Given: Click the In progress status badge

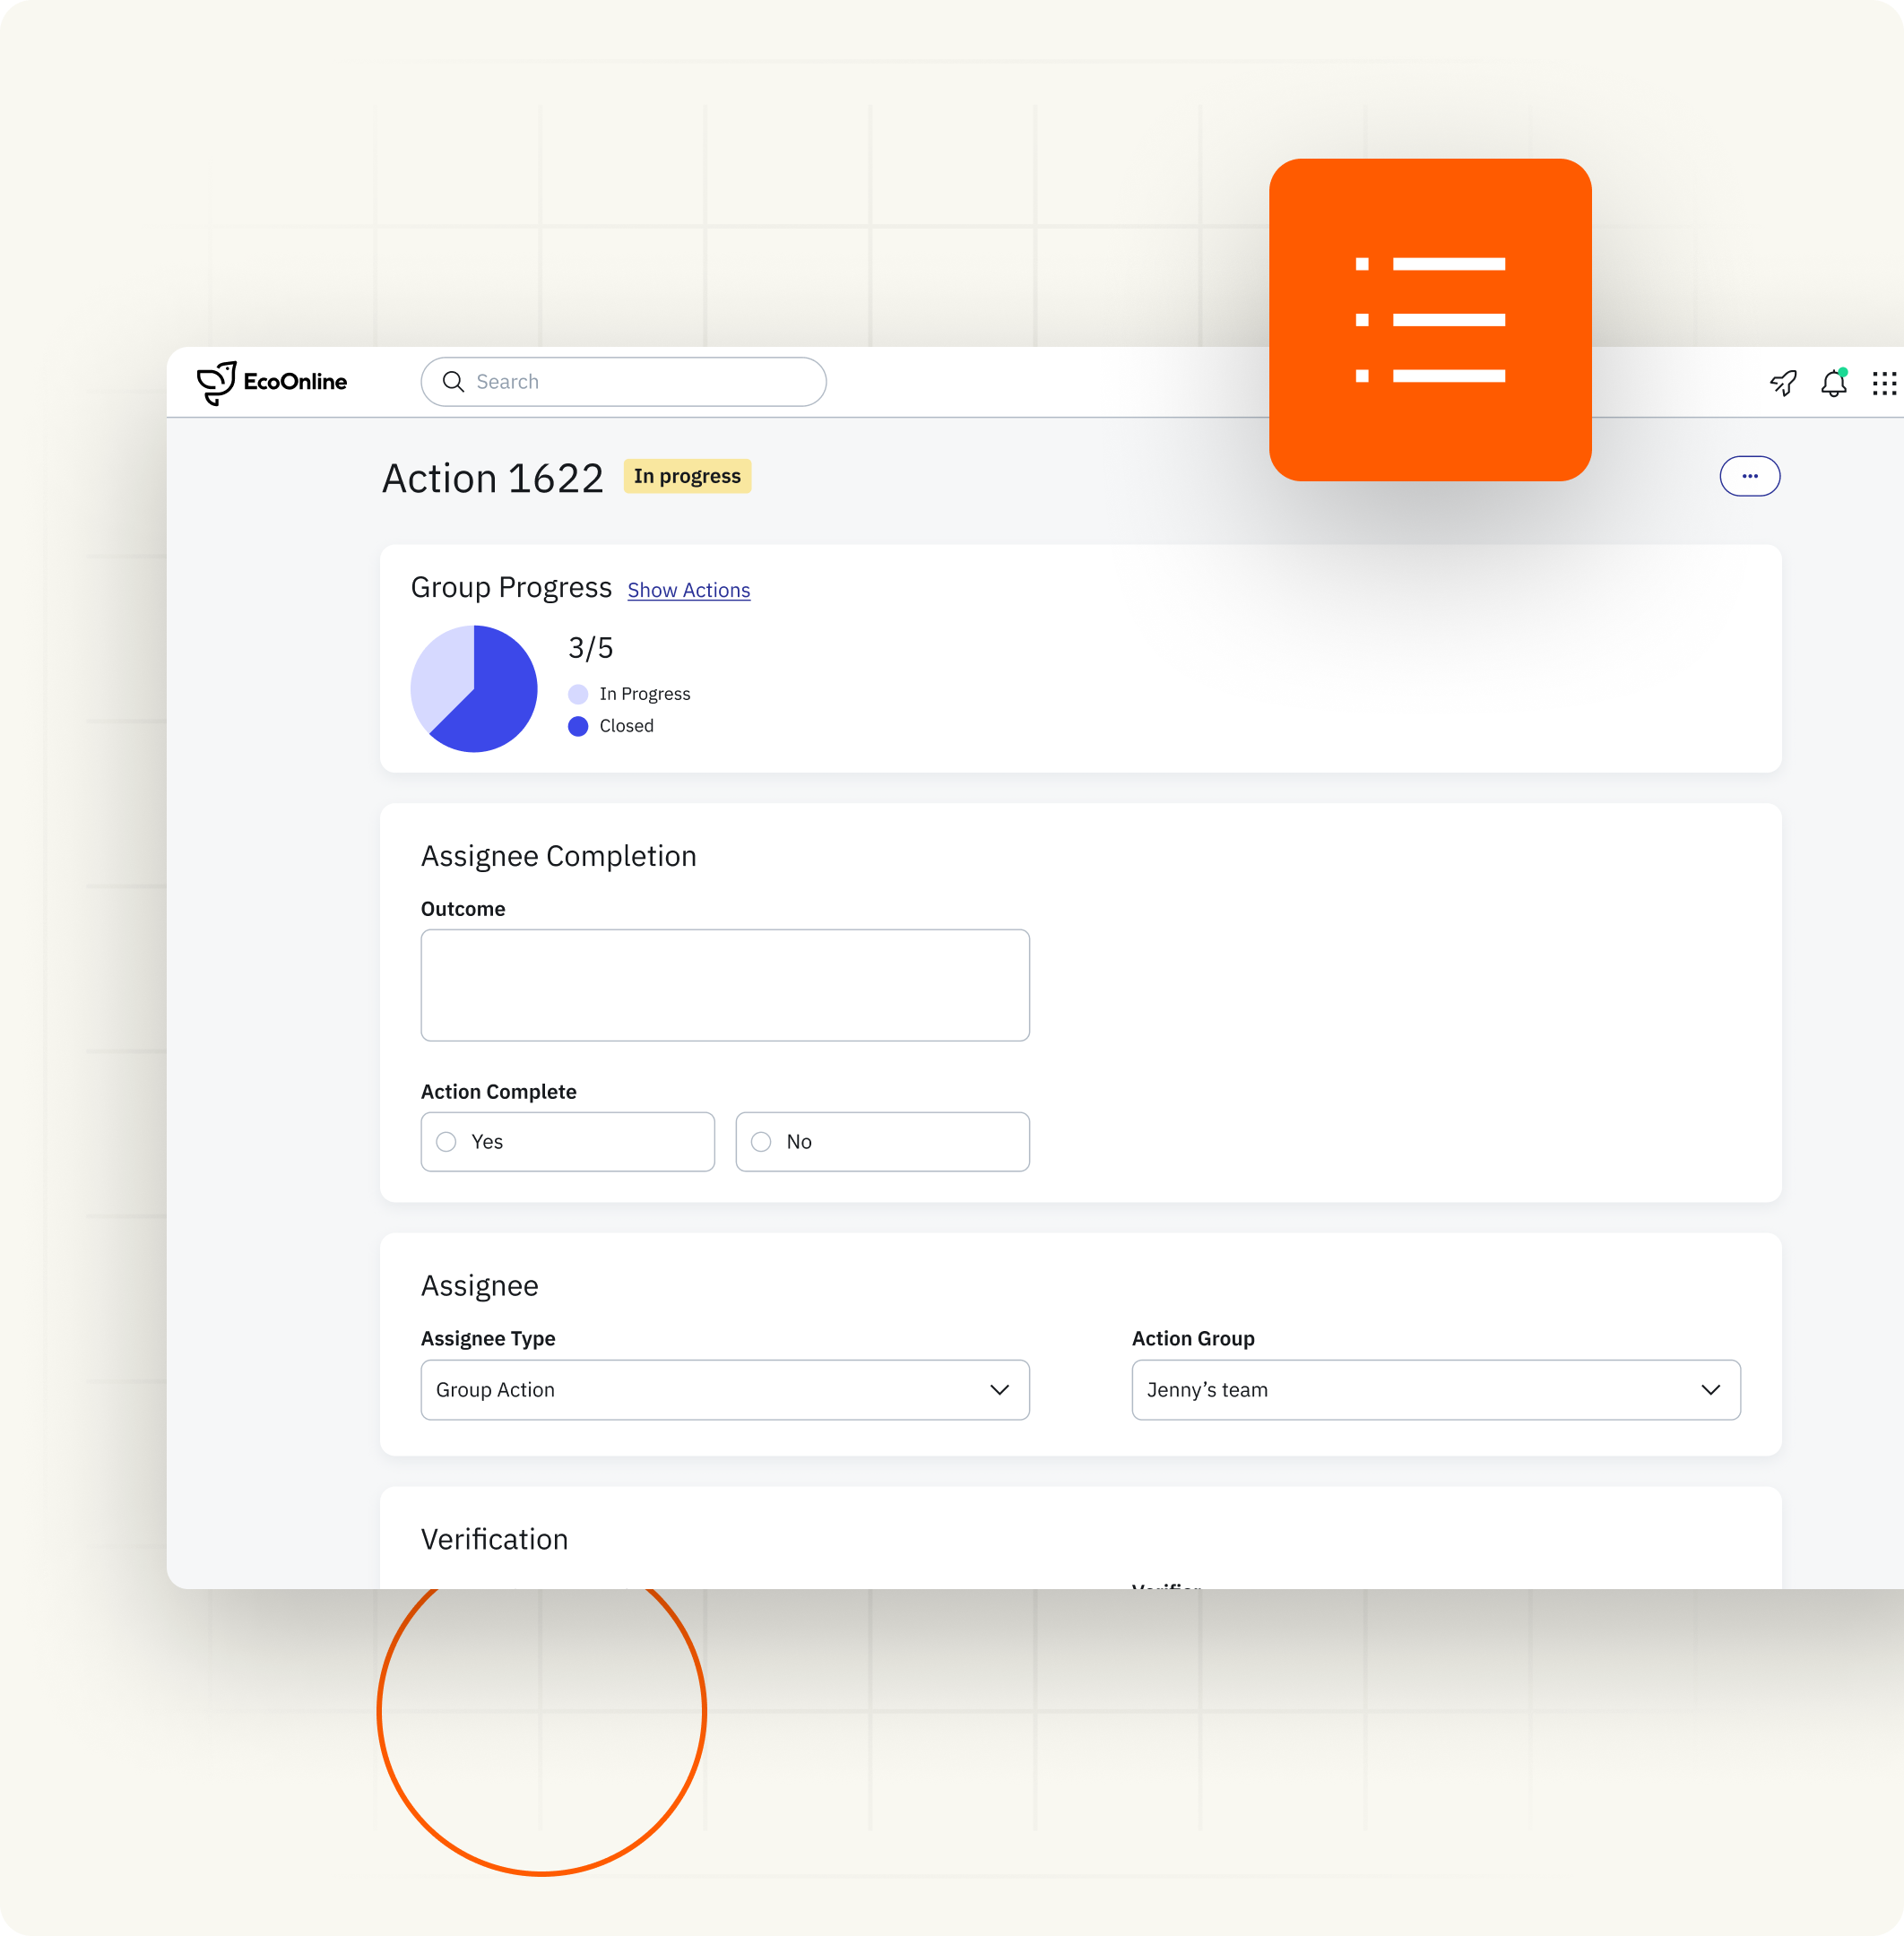Looking at the screenshot, I should 687,476.
